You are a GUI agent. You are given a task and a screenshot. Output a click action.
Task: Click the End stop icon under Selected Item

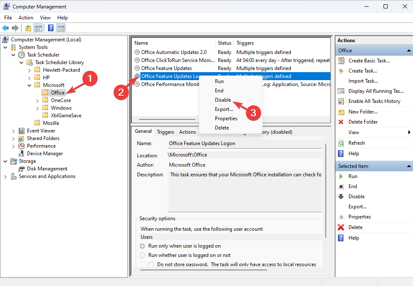(341, 186)
